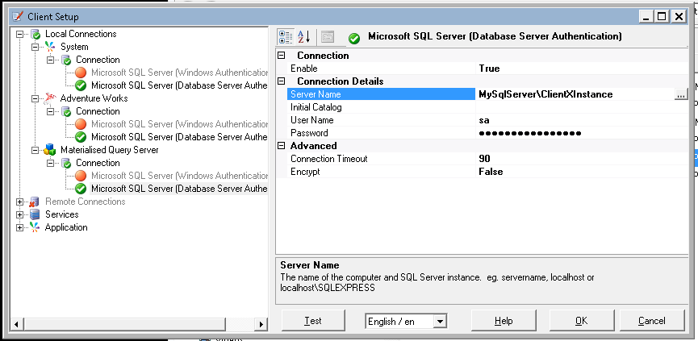Click the horizontal scrollbar thumb under tree
The width and height of the screenshot is (698, 341).
(126, 325)
